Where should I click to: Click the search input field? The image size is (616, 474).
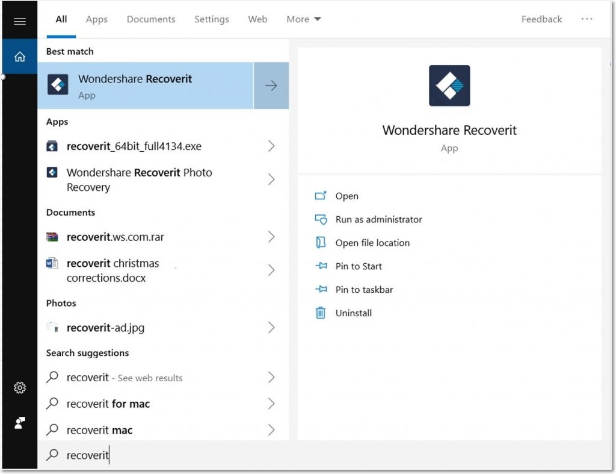180,455
